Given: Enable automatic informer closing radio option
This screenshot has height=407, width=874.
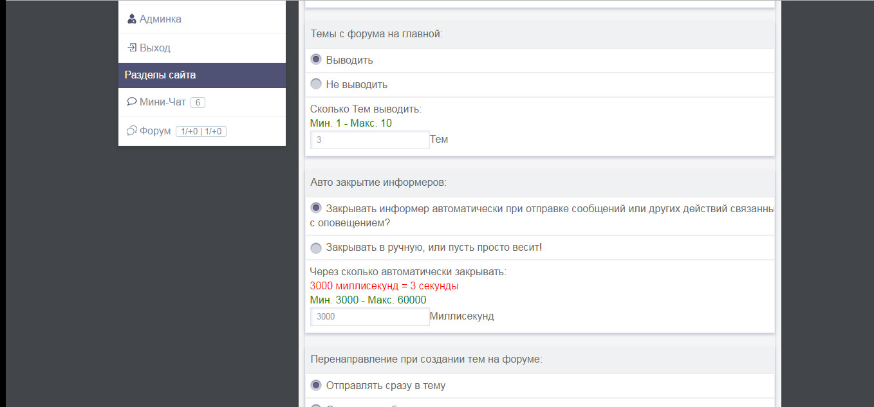Looking at the screenshot, I should click(x=316, y=208).
